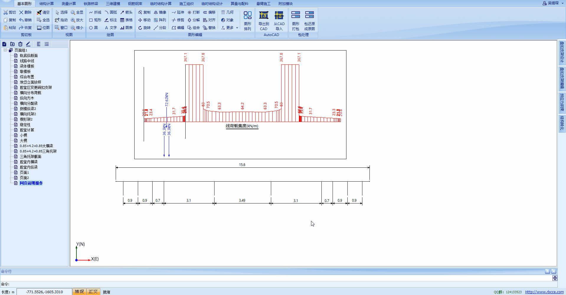Open the 铁路桥梁 ribbon tab
This screenshot has width=566, height=295.
[91, 4]
